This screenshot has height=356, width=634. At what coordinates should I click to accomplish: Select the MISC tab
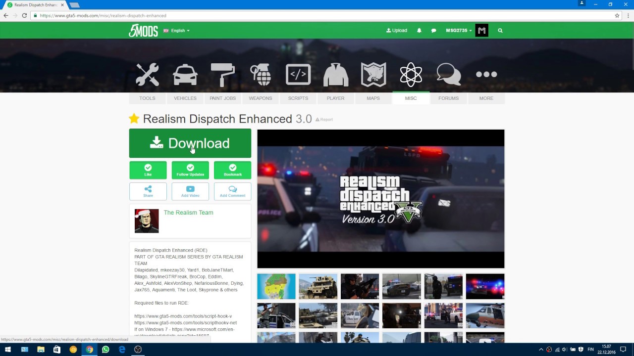click(411, 98)
